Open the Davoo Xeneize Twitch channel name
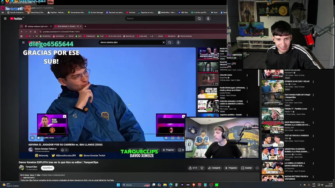The image size is (335, 188). coord(45,149)
